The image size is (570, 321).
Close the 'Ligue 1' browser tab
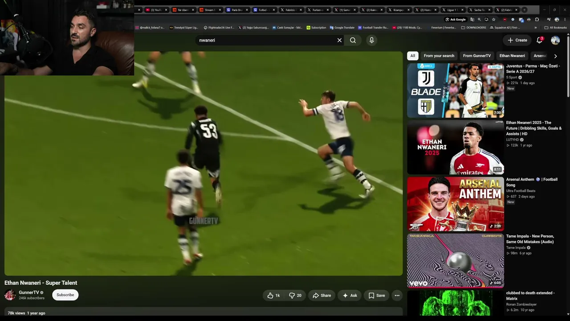tap(462, 10)
